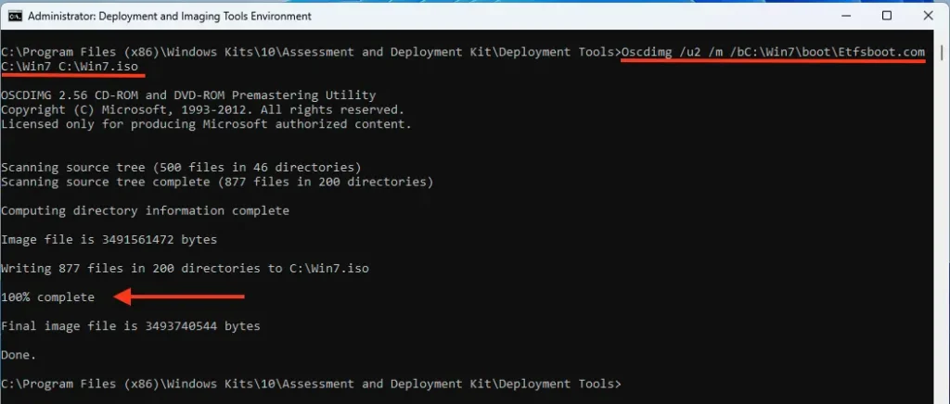This screenshot has height=404, width=950.
Task: Click the "Done." output line
Action: 19,355
